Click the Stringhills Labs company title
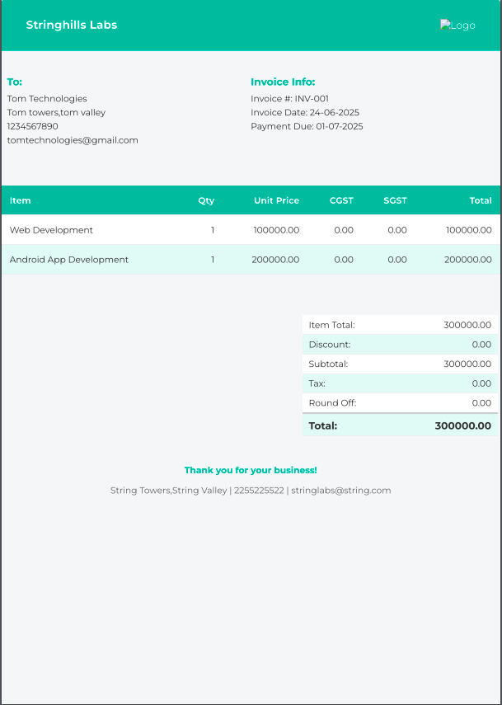Viewport: 502px width, 705px height. 72,25
